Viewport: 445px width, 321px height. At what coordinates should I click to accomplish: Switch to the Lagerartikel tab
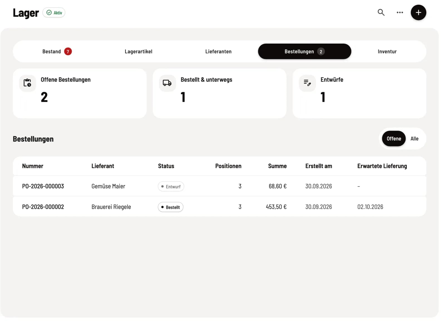click(x=139, y=52)
